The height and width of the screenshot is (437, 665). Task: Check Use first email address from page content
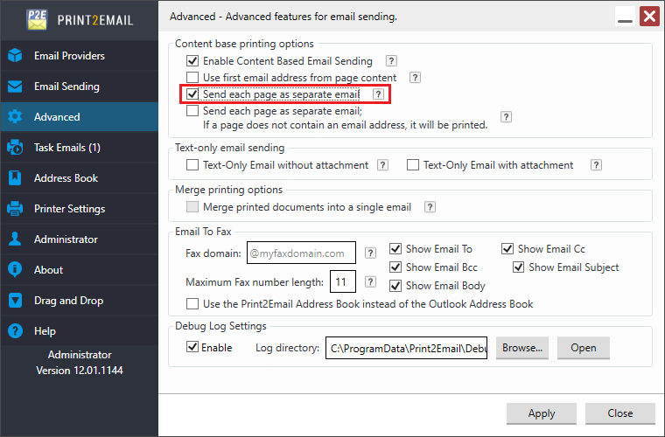(x=192, y=78)
